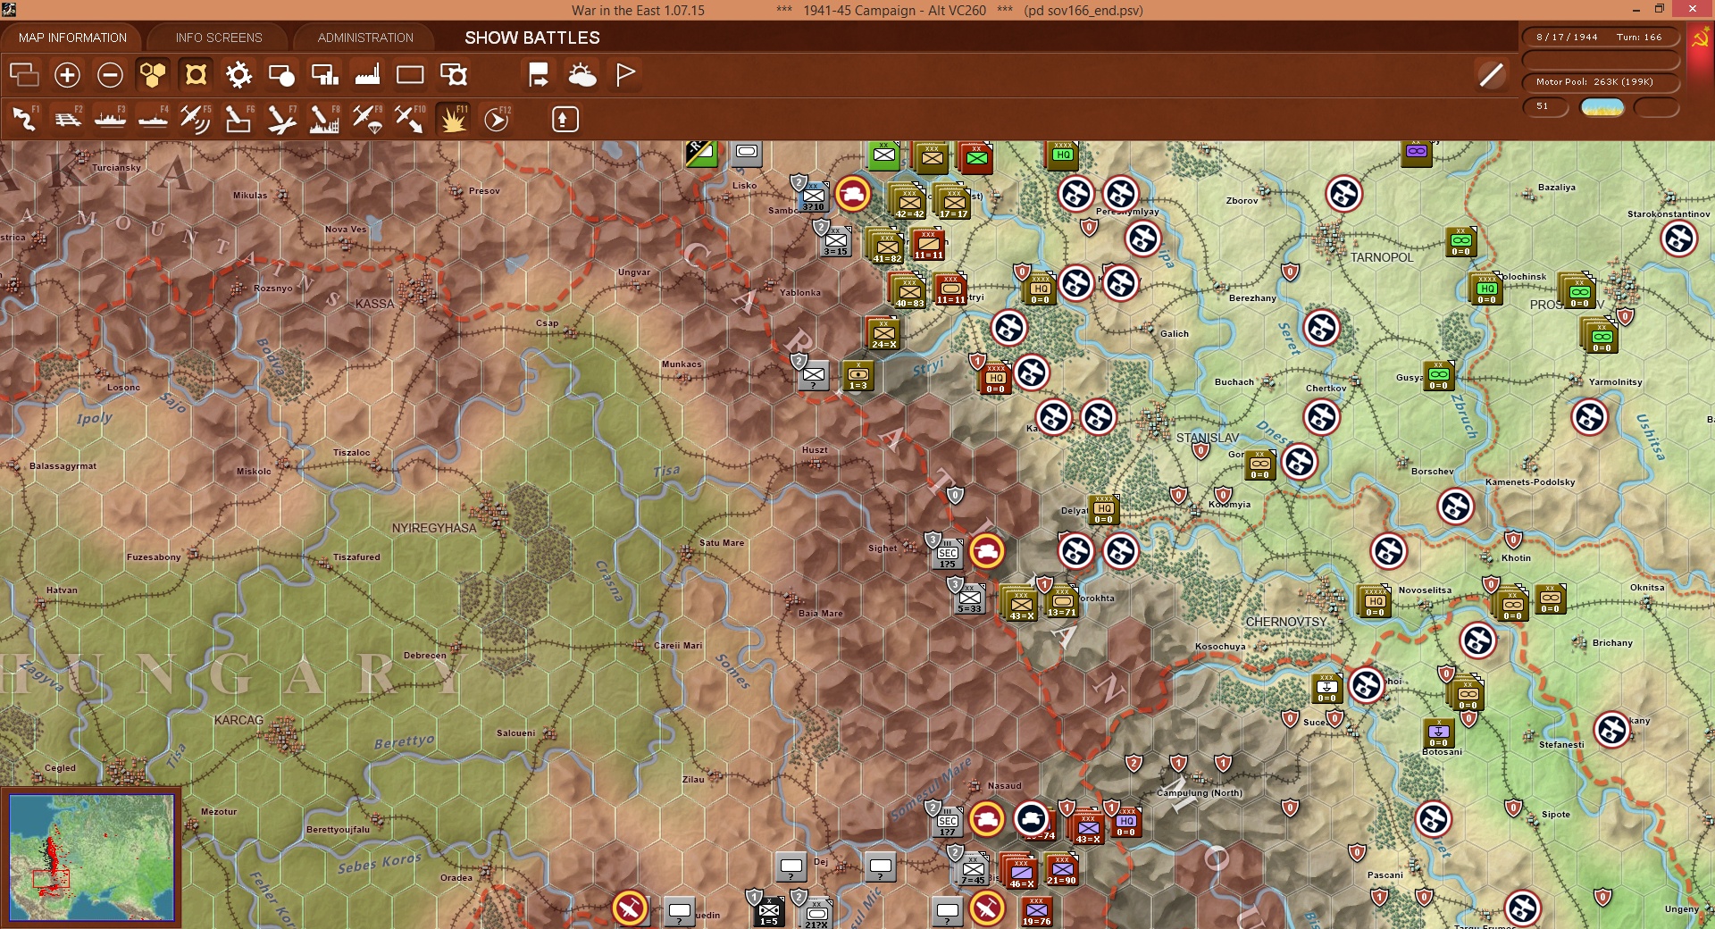The image size is (1715, 929).
Task: Select Bomb Unit mode (F6)
Action: click(x=238, y=119)
